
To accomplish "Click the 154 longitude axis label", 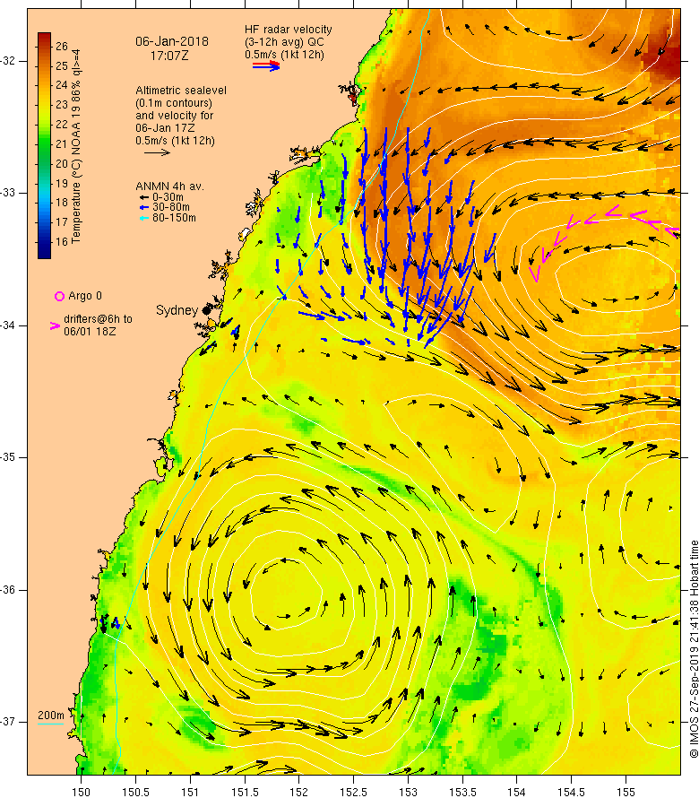I will 517,792.
